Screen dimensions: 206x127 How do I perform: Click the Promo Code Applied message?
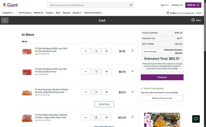click(152, 89)
